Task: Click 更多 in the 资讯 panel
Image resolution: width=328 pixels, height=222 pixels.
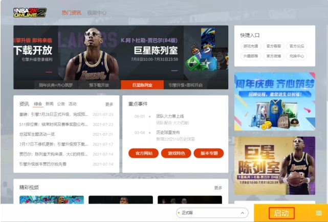Action: [x=109, y=104]
